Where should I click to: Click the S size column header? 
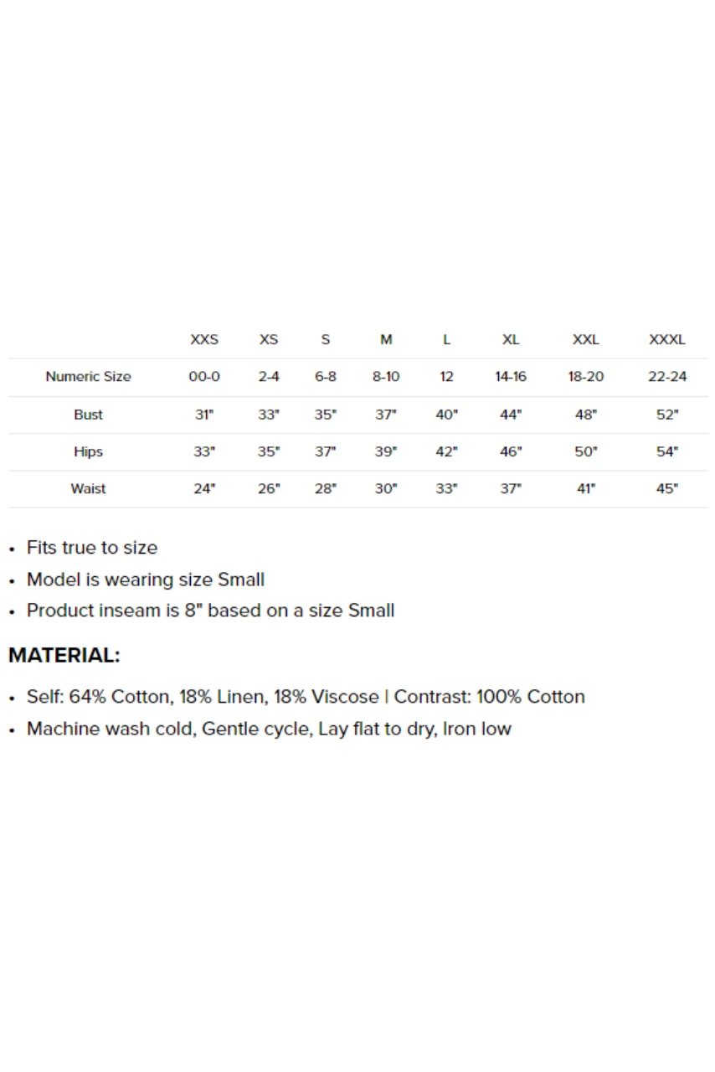click(325, 339)
